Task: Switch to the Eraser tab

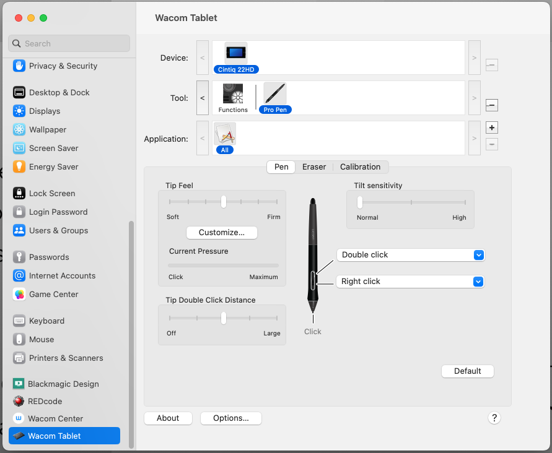Action: [x=314, y=167]
